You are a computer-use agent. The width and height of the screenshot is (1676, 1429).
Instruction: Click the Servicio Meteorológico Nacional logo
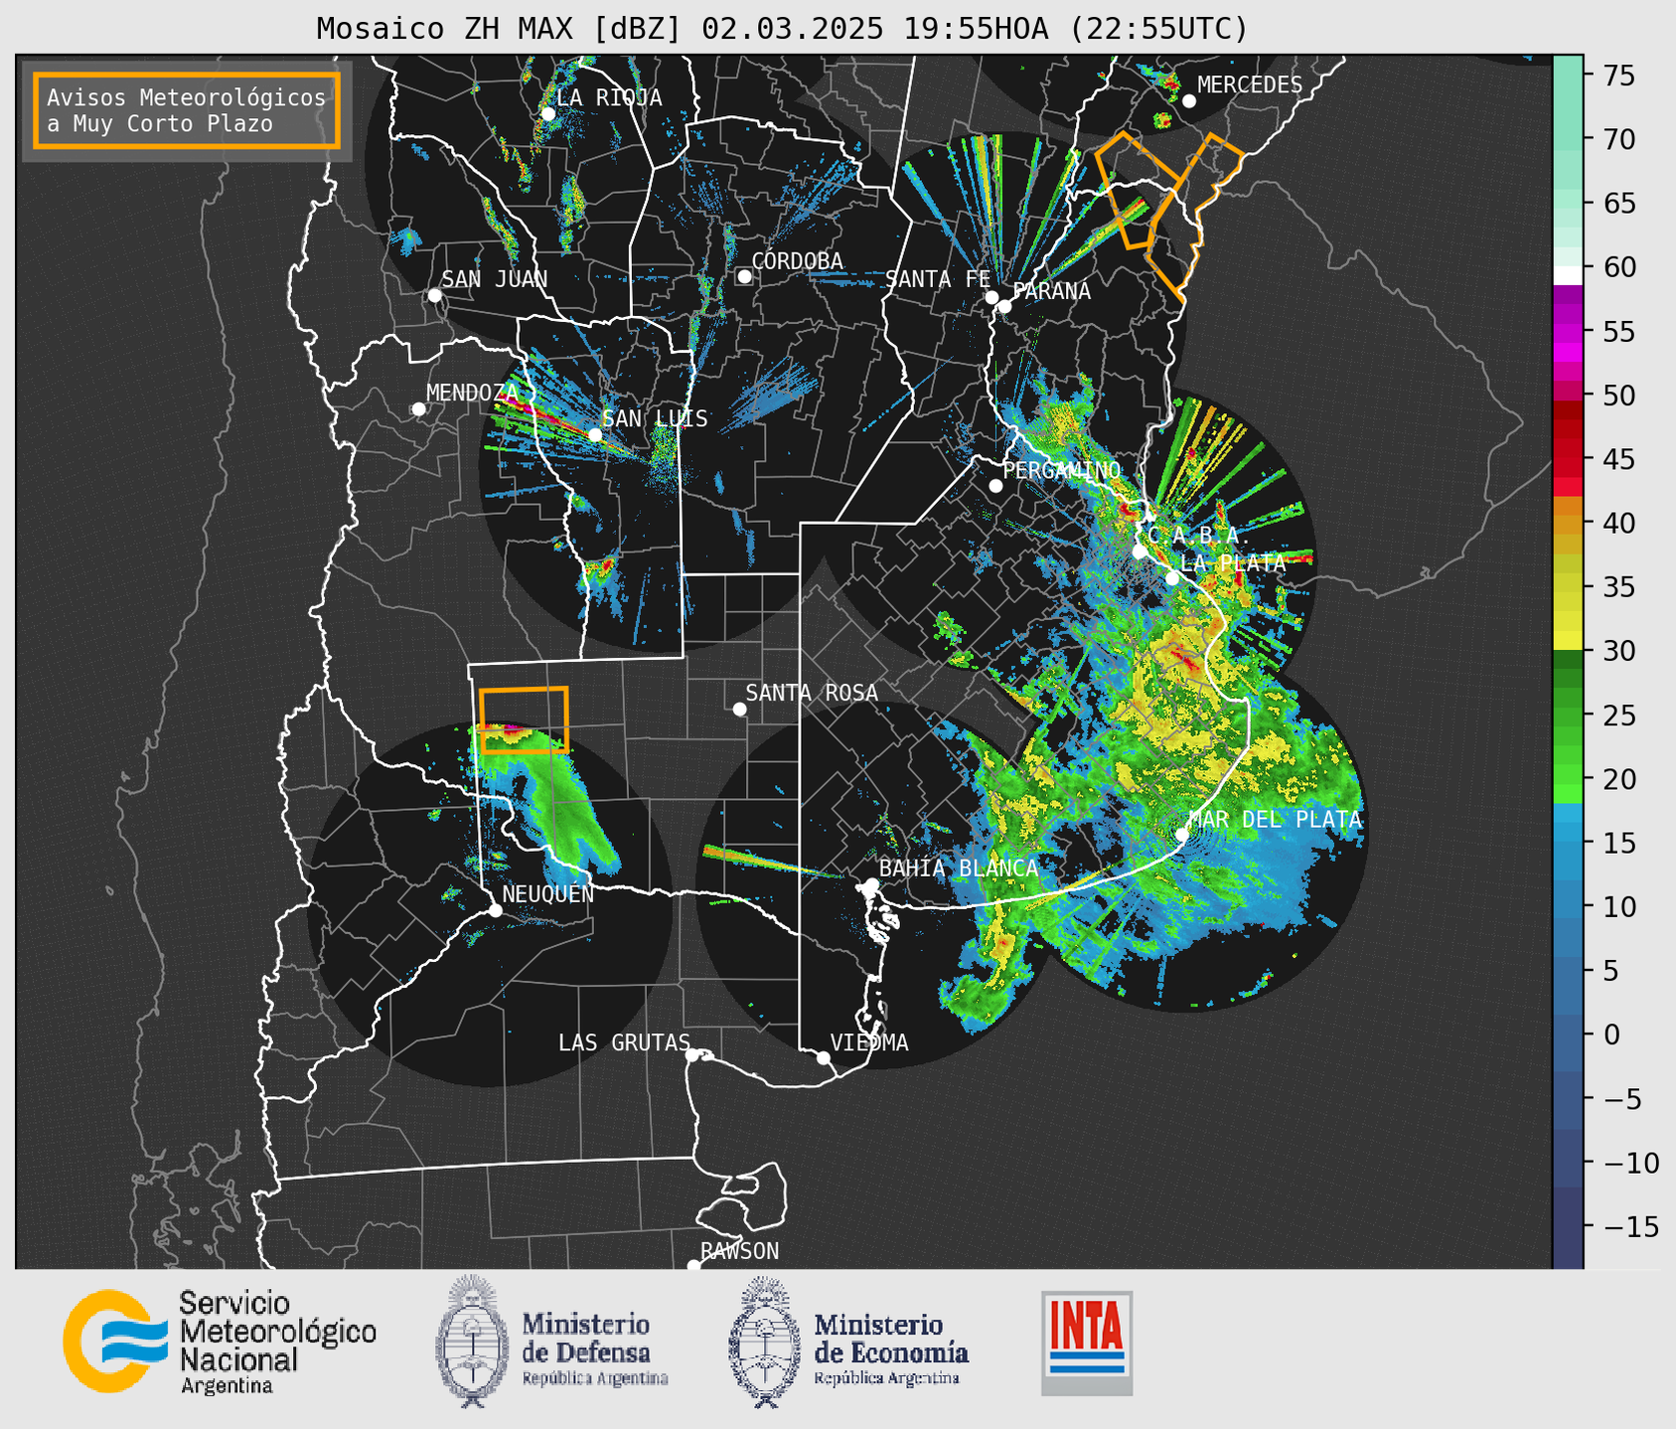pyautogui.click(x=116, y=1341)
